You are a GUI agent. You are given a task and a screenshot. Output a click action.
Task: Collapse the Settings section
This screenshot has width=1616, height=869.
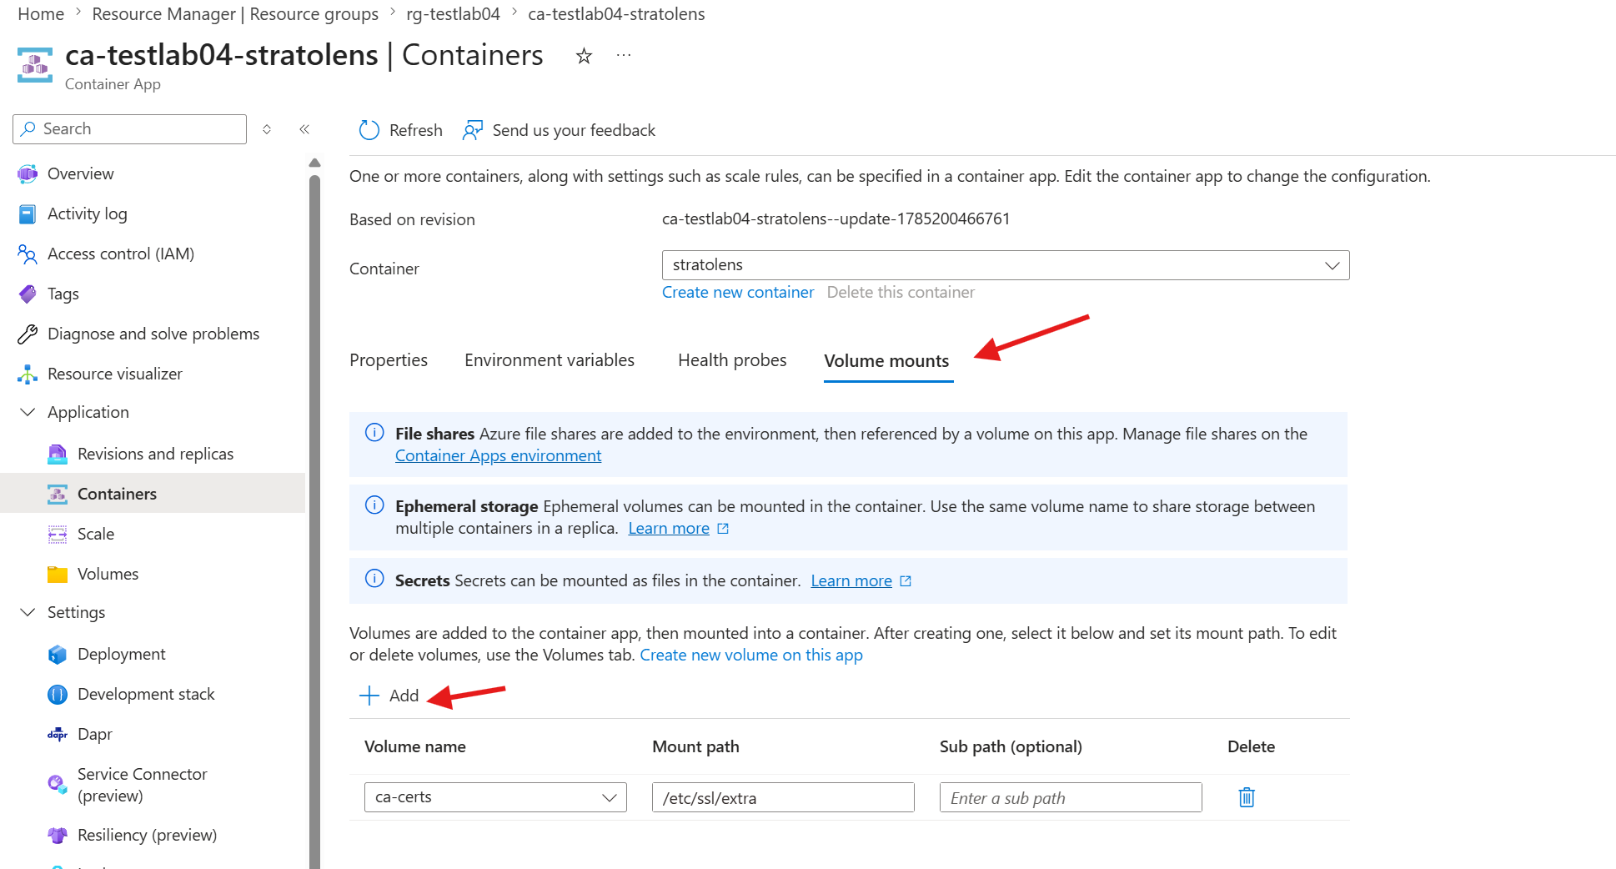click(28, 612)
